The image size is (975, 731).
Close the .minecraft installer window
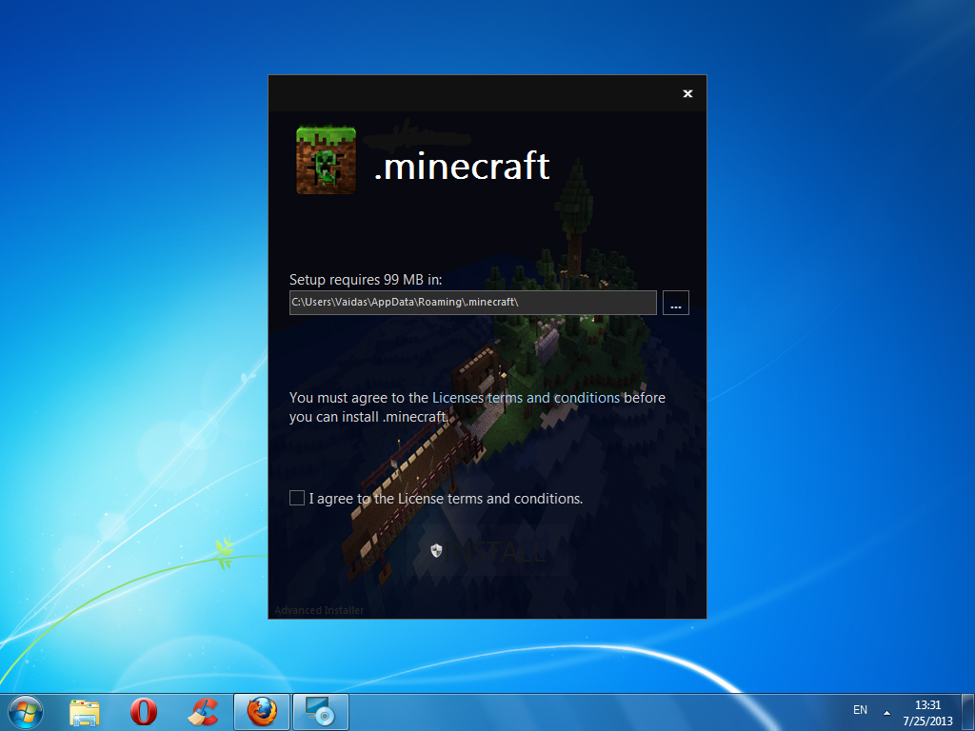(687, 94)
